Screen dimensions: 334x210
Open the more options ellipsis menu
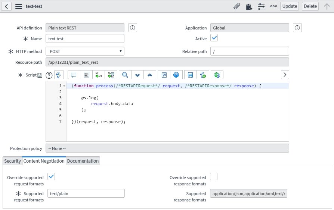tap(273, 6)
